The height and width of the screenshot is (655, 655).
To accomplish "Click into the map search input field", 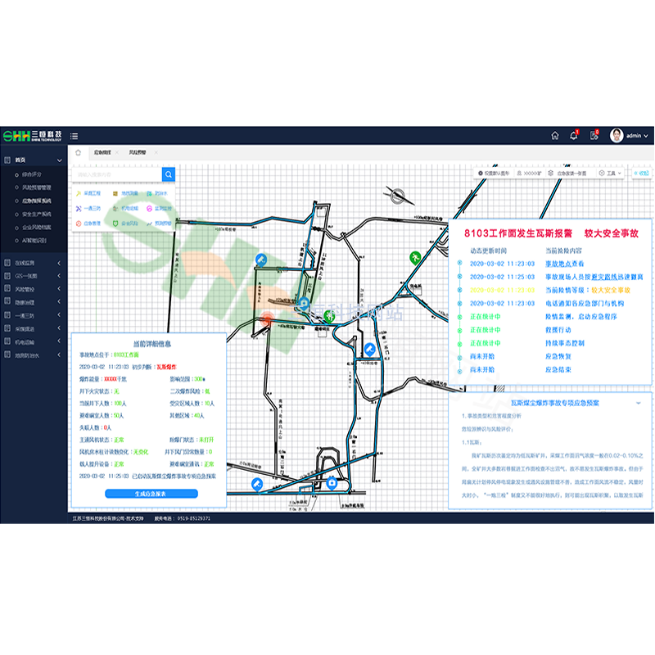I will 116,174.
